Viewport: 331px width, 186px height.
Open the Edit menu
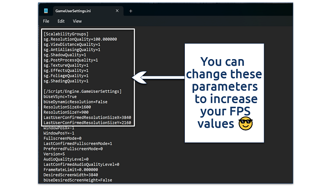click(x=61, y=21)
